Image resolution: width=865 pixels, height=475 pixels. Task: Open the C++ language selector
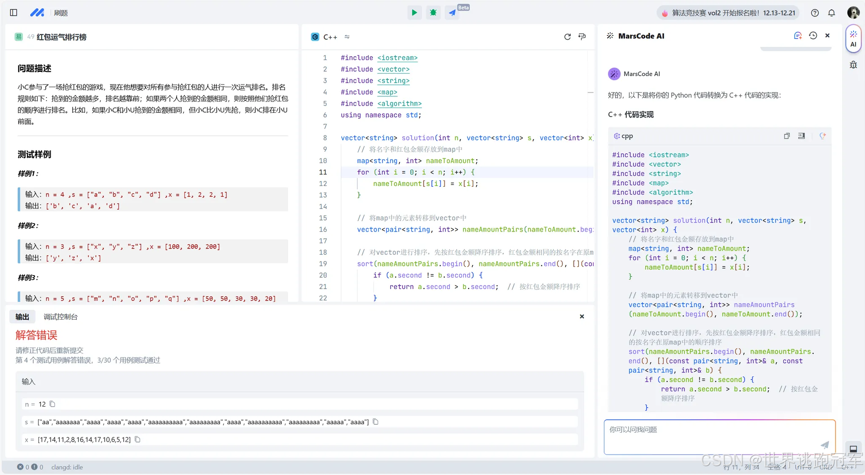(x=324, y=37)
